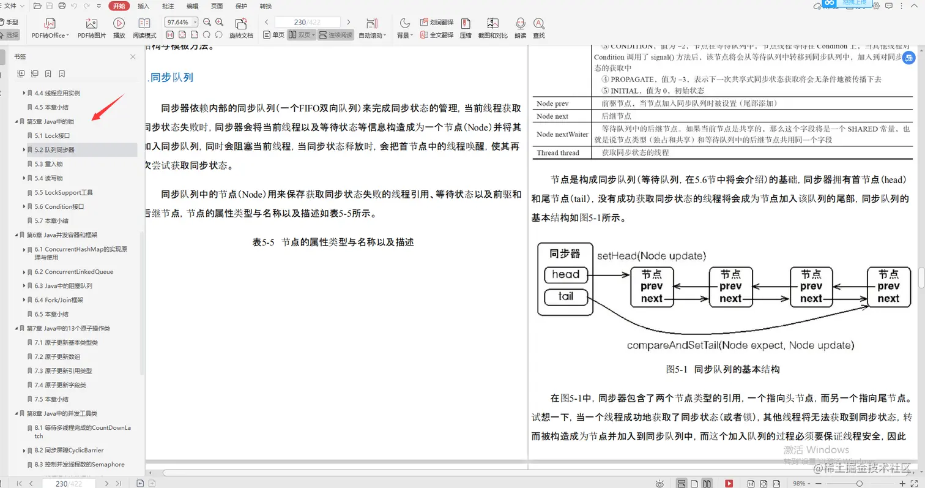Jump to bookmark 5.6 Condition接口
925x488 pixels.
point(59,206)
